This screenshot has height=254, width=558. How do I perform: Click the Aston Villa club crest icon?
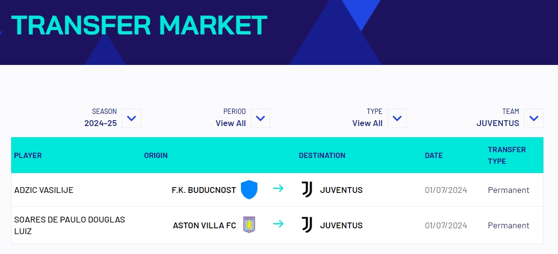[249, 225]
